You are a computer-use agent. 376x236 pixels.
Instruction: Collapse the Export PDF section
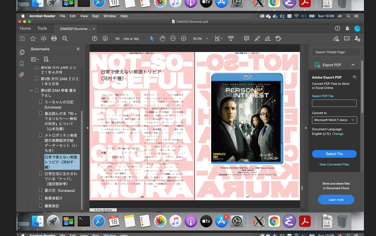click(x=353, y=65)
